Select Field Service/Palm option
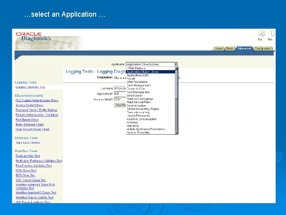Image resolution: width=286 pixels, height=215 pixels. pos(151,102)
